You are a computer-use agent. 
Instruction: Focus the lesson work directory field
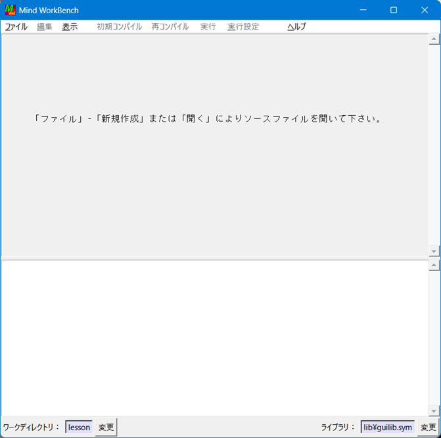(79, 427)
